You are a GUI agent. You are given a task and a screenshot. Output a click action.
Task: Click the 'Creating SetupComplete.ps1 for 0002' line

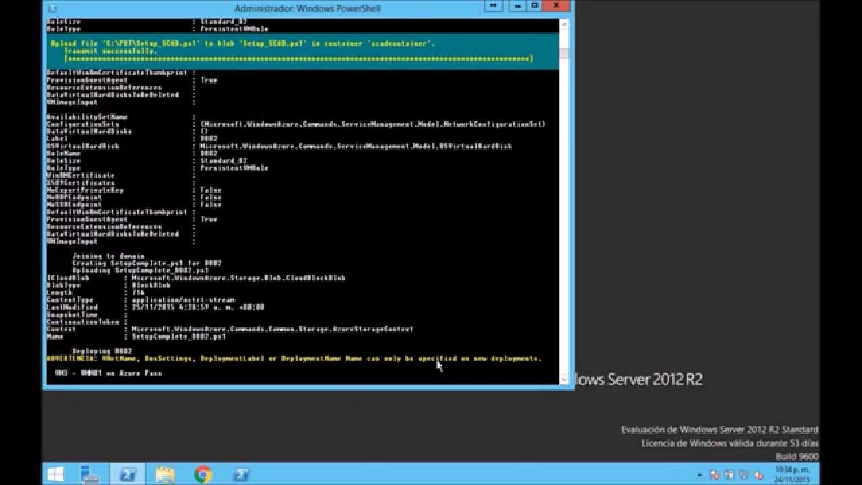point(147,263)
